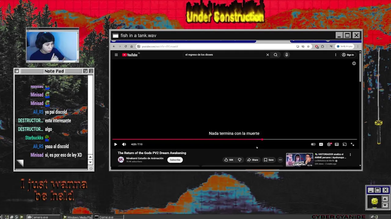391x219 pixels.
Task: Run search with magnifier button
Action: [x=276, y=55]
